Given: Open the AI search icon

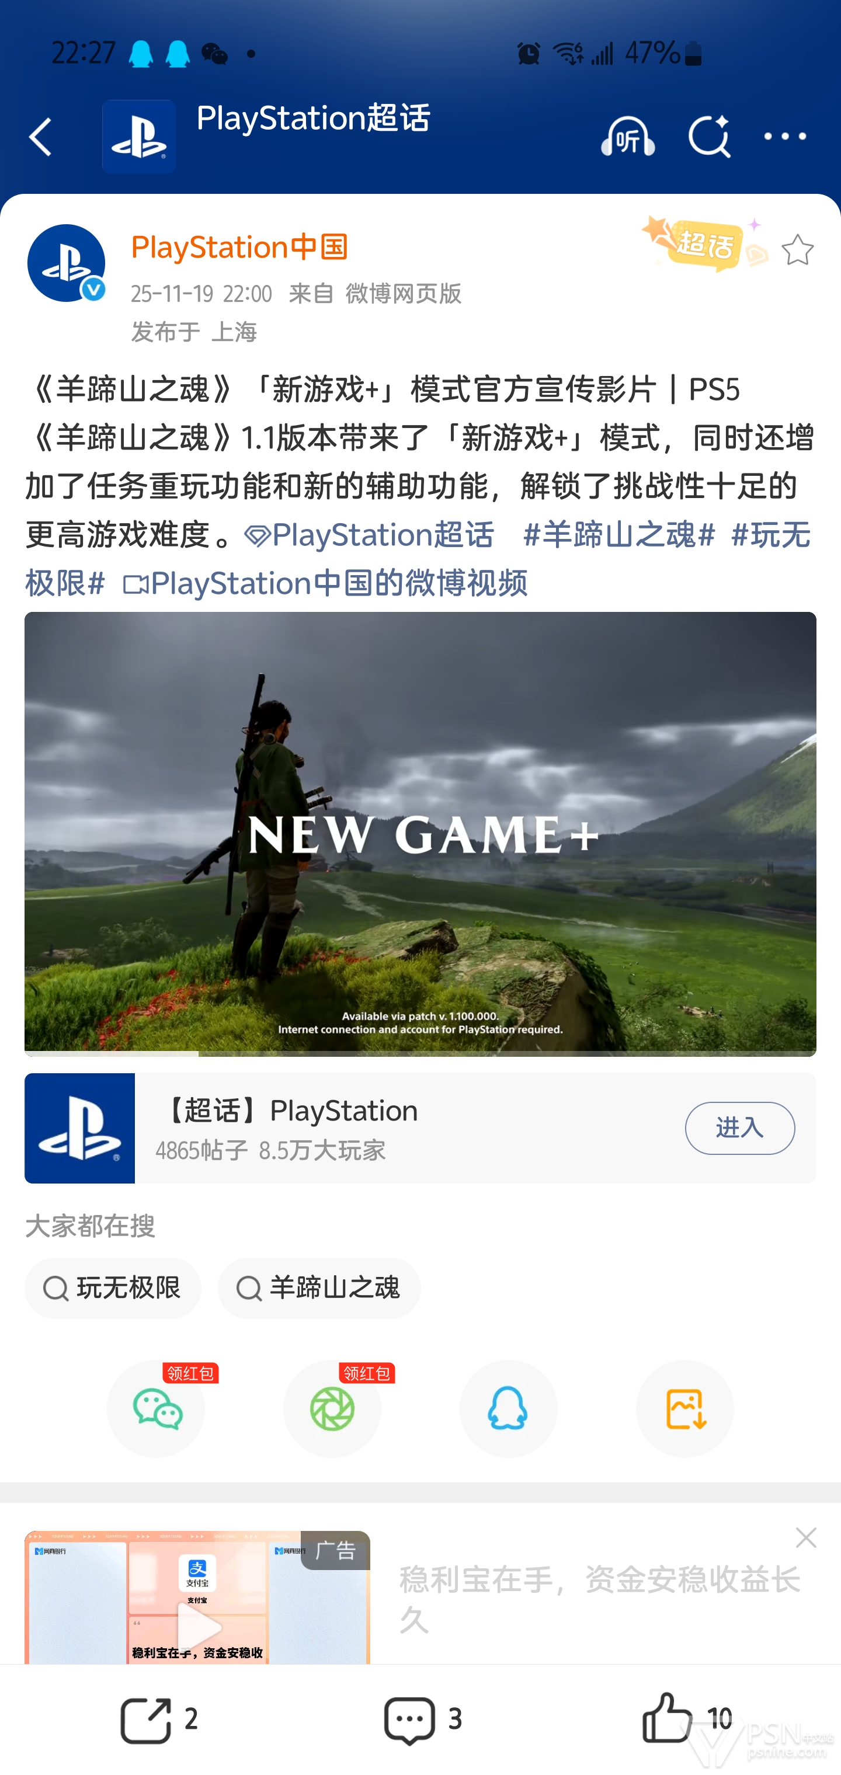Looking at the screenshot, I should click(710, 137).
